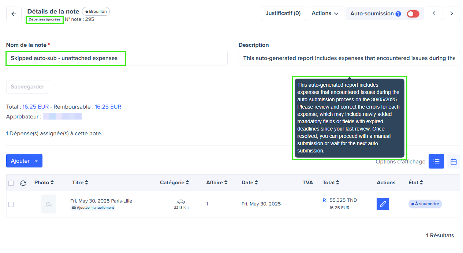Click the Ajoutée manuellement label
Viewport: 463px width, 253px height.
click(x=93, y=208)
